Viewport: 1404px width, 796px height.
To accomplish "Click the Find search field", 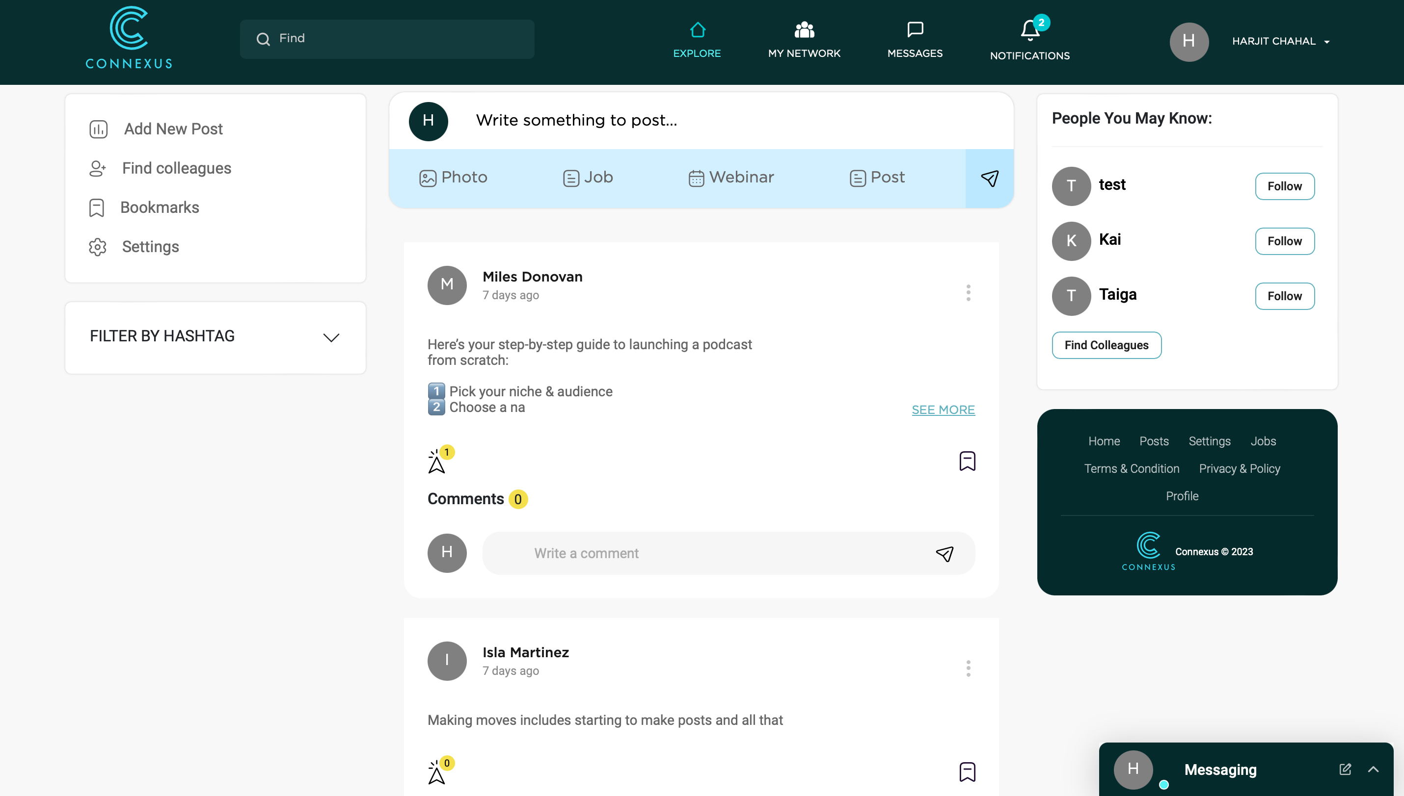I will (x=387, y=39).
